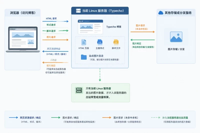Click the 出站带宽或流量核算 line

(x=98, y=97)
